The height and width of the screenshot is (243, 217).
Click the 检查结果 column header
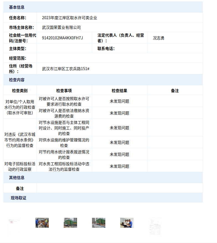(119, 91)
